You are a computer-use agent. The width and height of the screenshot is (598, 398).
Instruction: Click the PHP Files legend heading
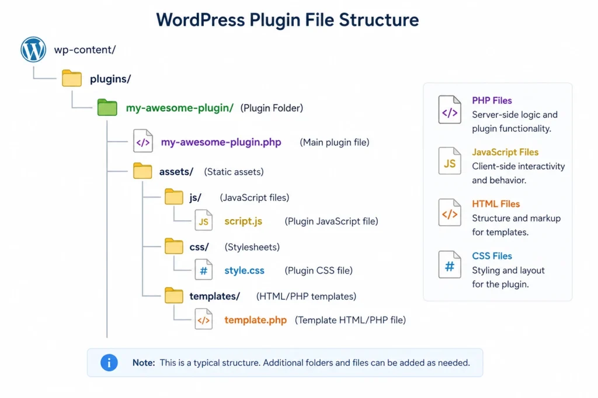[492, 100]
